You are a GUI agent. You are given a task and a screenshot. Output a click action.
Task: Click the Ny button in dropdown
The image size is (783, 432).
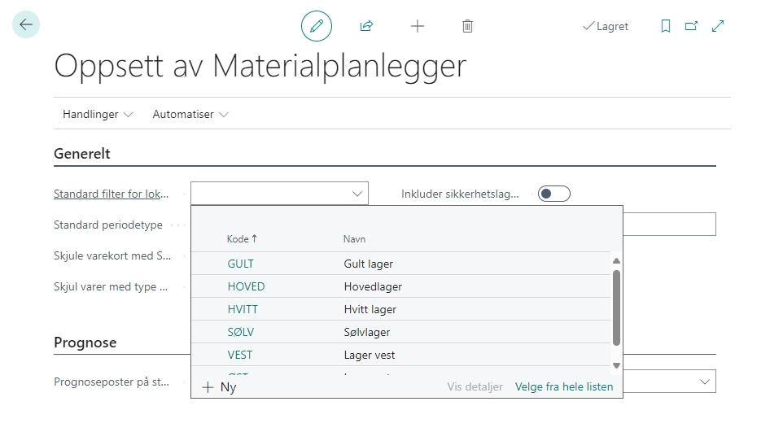pos(220,387)
